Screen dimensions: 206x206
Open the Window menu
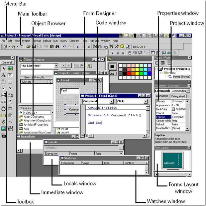pyautogui.click(x=106, y=41)
